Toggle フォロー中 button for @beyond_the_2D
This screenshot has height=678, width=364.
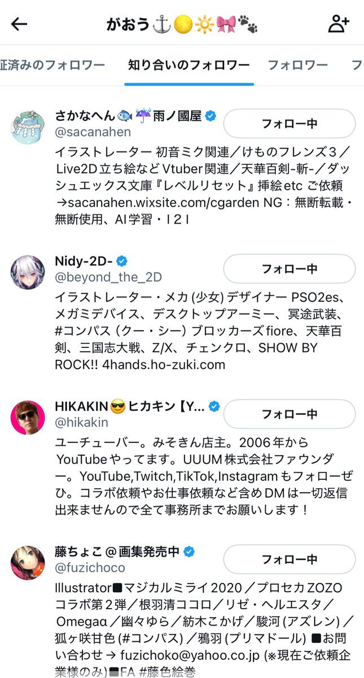tap(290, 269)
